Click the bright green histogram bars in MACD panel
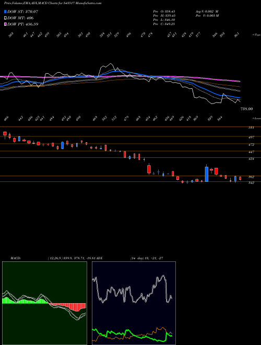This screenshot has width=261, height=345. tap(24, 301)
